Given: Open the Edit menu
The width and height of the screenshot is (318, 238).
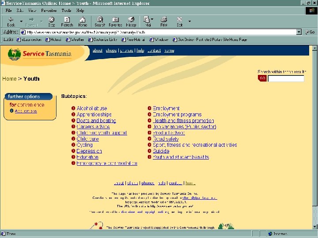Looking at the screenshot, I should coord(20,11).
